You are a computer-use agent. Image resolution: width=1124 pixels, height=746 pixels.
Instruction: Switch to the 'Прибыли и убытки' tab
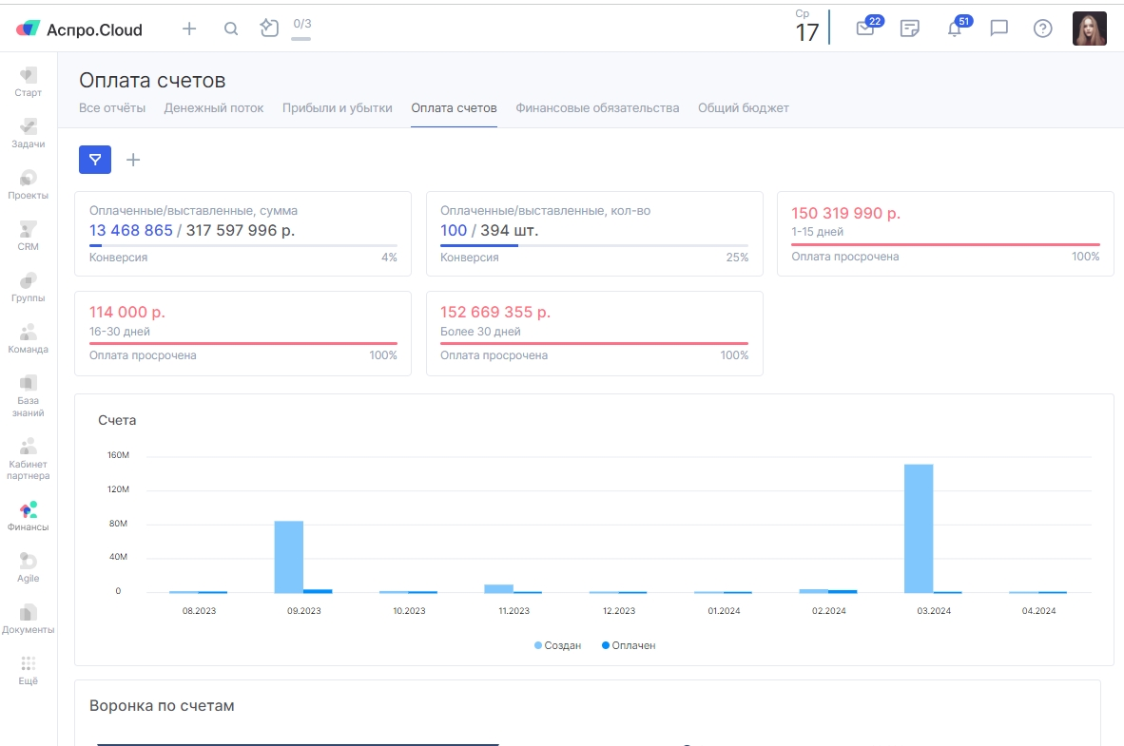point(337,108)
